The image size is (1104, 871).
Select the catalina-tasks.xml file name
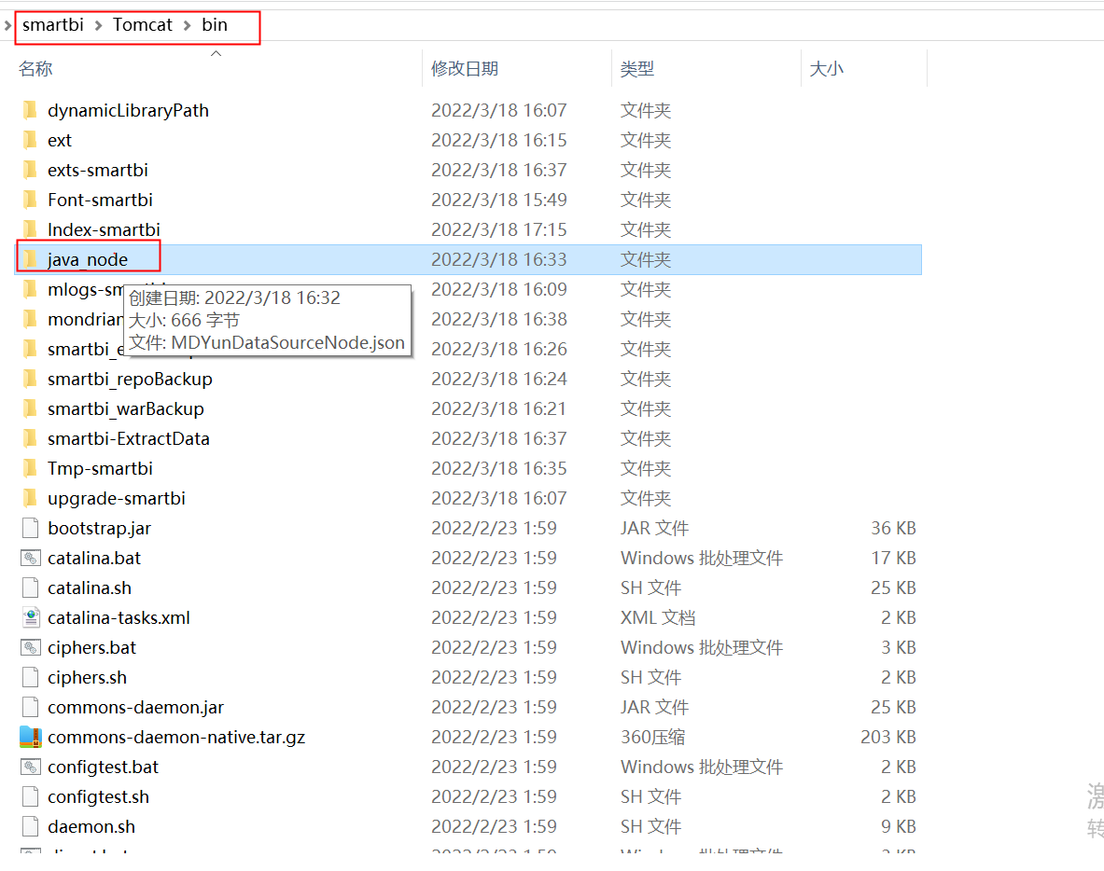click(x=119, y=617)
